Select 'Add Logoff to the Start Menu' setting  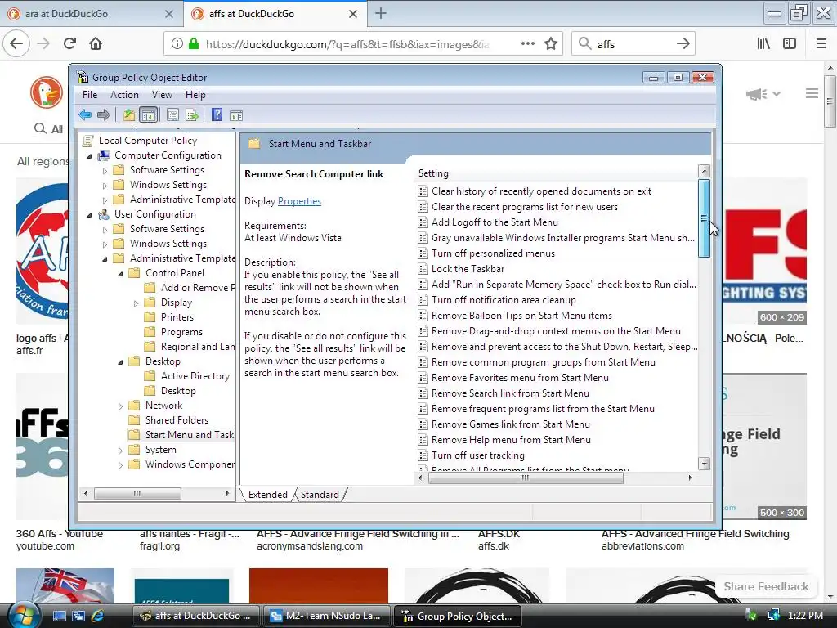(x=488, y=222)
